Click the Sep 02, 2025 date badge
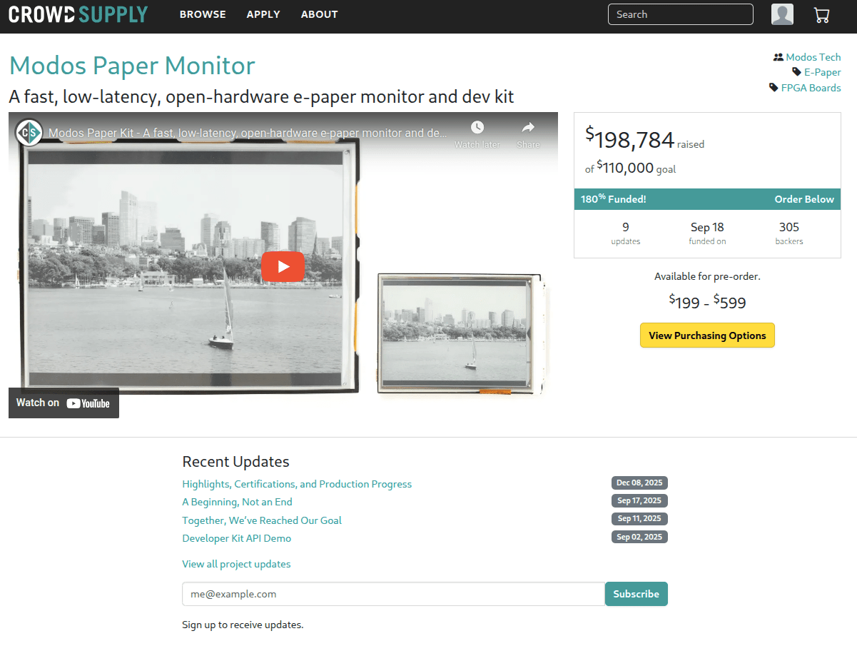 point(639,537)
